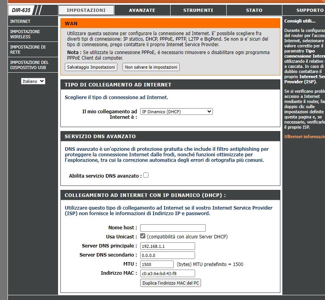This screenshot has height=300, width=325.
Task: Open the IP Dinamico (DHCP) connection dropdown
Action: click(177, 112)
